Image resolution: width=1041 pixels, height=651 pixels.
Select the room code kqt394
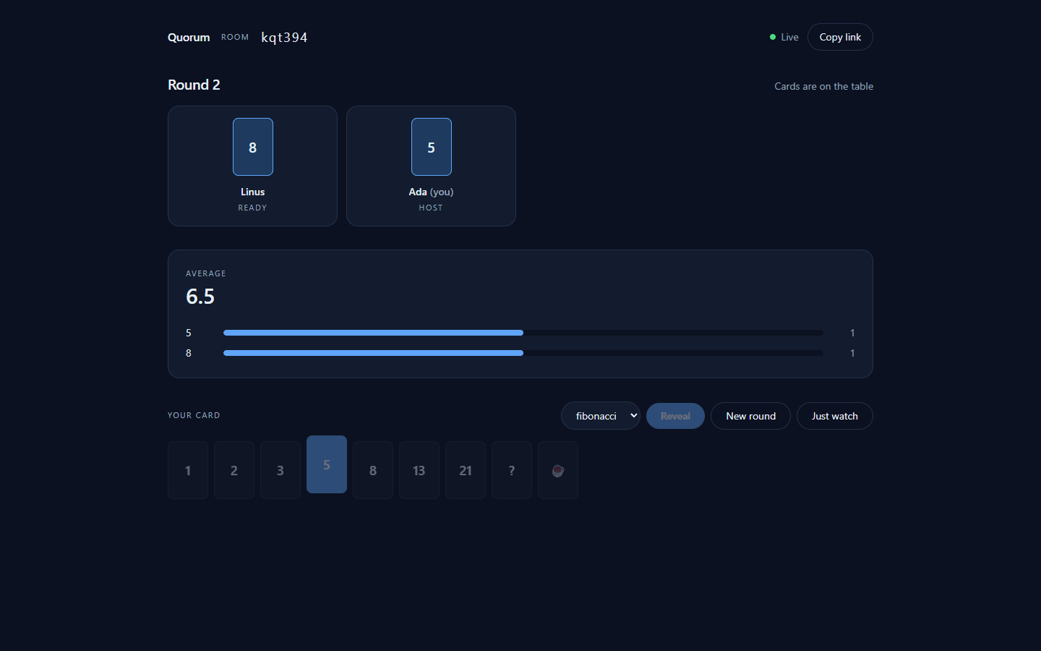point(284,37)
